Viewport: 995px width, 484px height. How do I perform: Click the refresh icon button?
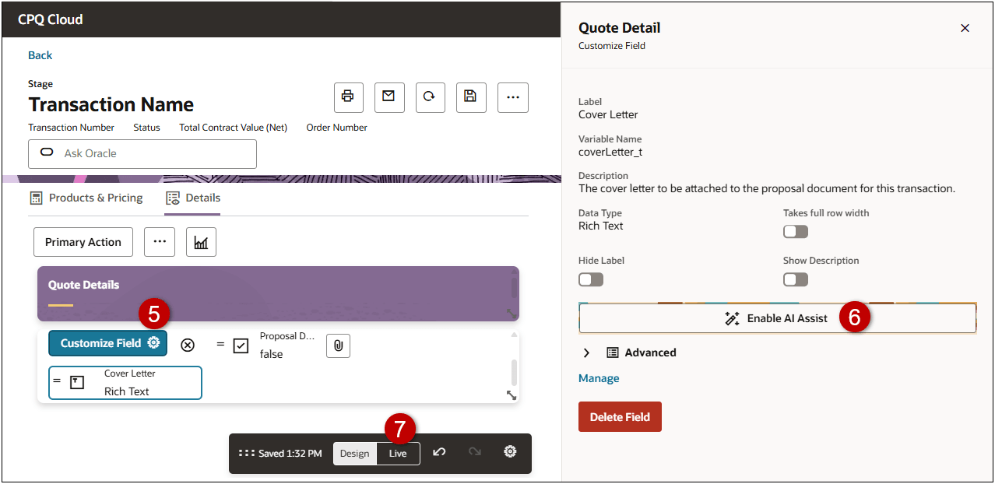click(x=430, y=97)
